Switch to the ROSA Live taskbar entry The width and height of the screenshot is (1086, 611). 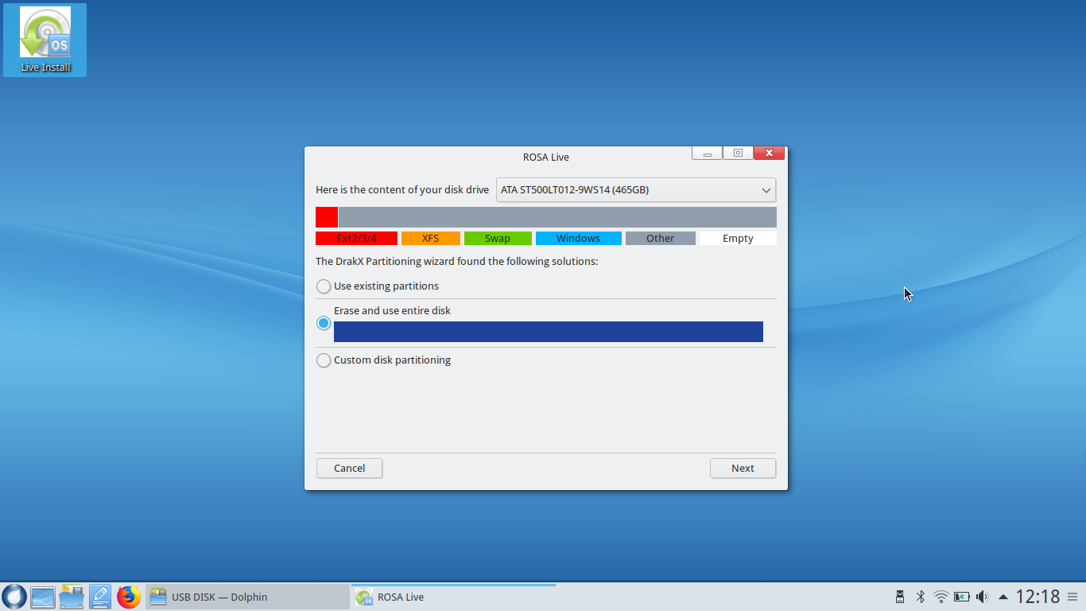point(453,597)
